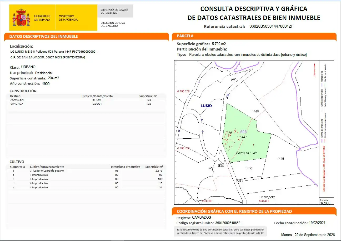Viewport: 341px width, 241px height.
Task: Click the construction year 1900
Action: click(46, 84)
